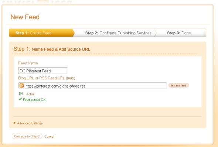Click the green checkmark next to Feed parsed OK

pyautogui.click(x=20, y=99)
